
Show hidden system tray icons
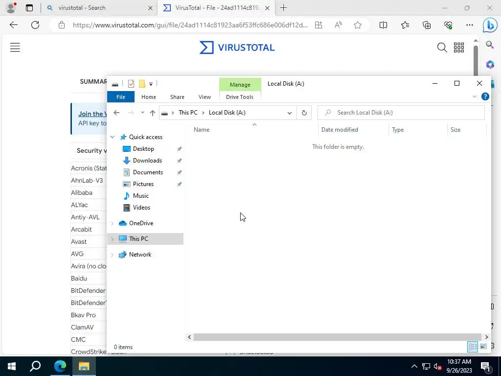tap(414, 366)
